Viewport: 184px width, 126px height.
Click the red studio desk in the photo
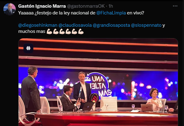[x=106, y=118]
